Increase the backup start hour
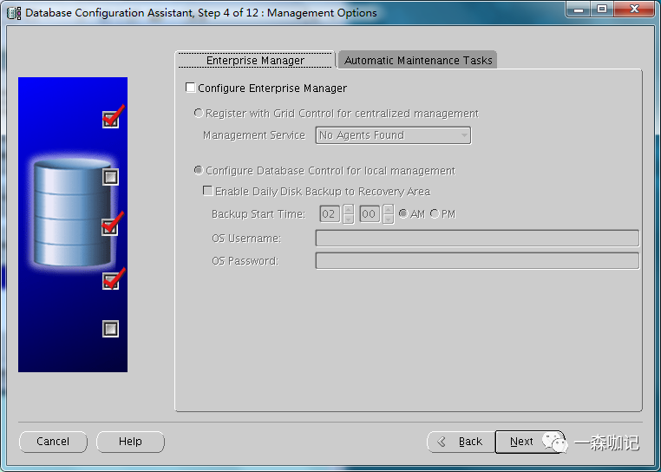 348,209
